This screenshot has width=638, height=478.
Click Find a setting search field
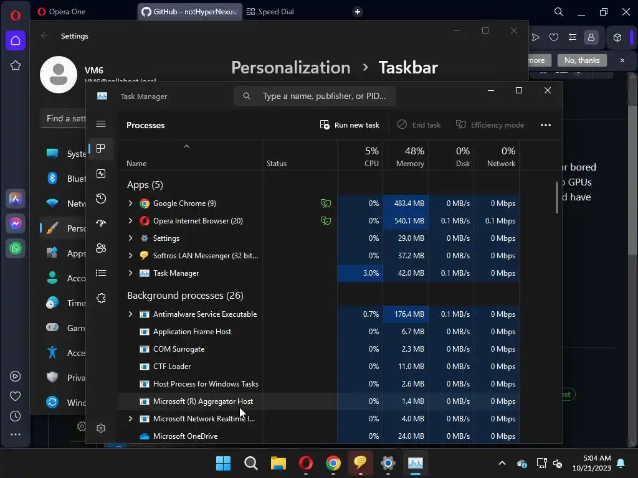[x=64, y=118]
